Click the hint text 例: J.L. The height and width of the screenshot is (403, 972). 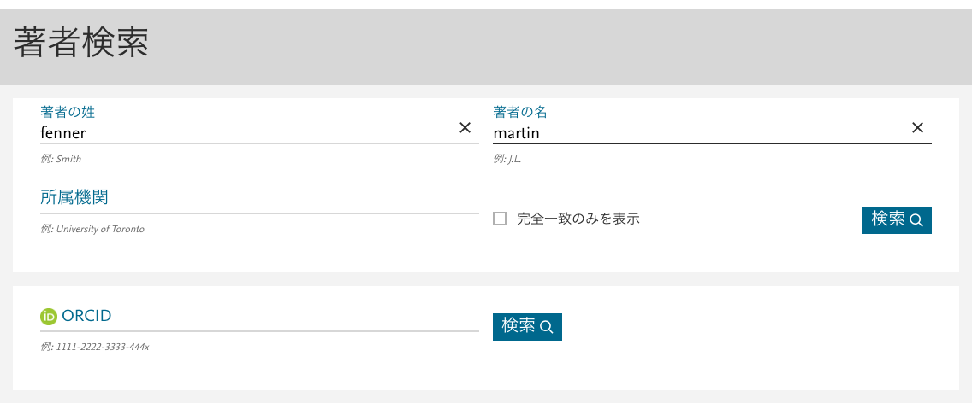point(507,159)
